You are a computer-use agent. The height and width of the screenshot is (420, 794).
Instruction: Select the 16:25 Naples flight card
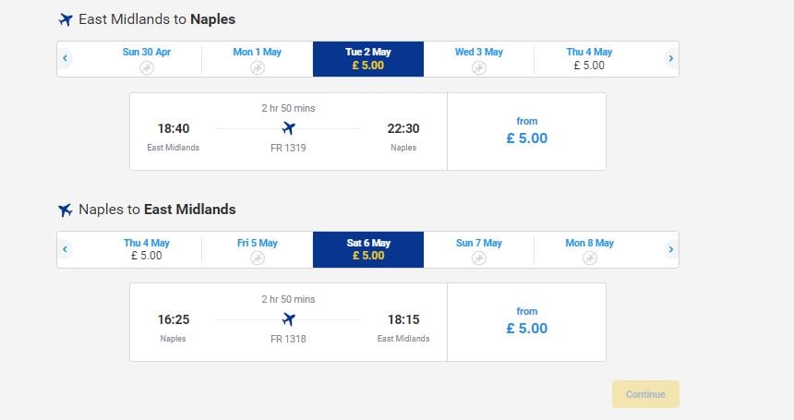[289, 322]
